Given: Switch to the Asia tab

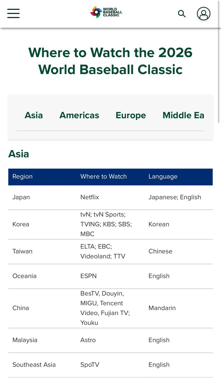Looking at the screenshot, I should pyautogui.click(x=34, y=115).
